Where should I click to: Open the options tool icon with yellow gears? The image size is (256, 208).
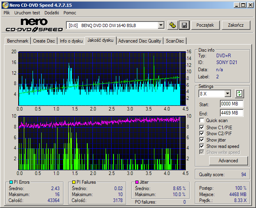173,25
